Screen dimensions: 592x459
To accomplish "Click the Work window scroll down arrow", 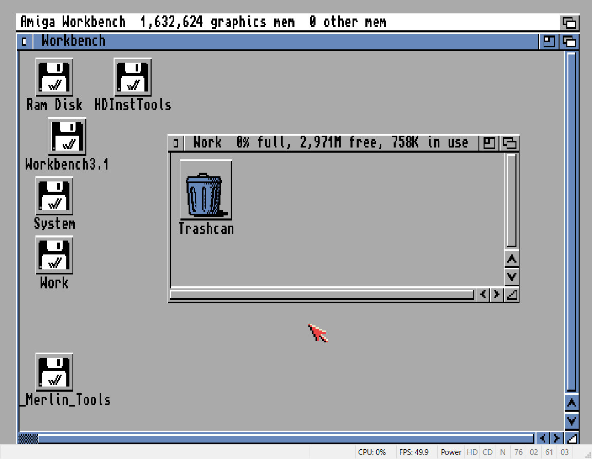I will 512,277.
